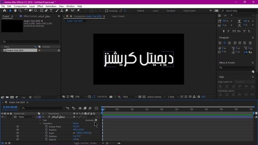Open the Graph Editor
Viewport: 258px width, 145px height.
pyautogui.click(x=96, y=108)
